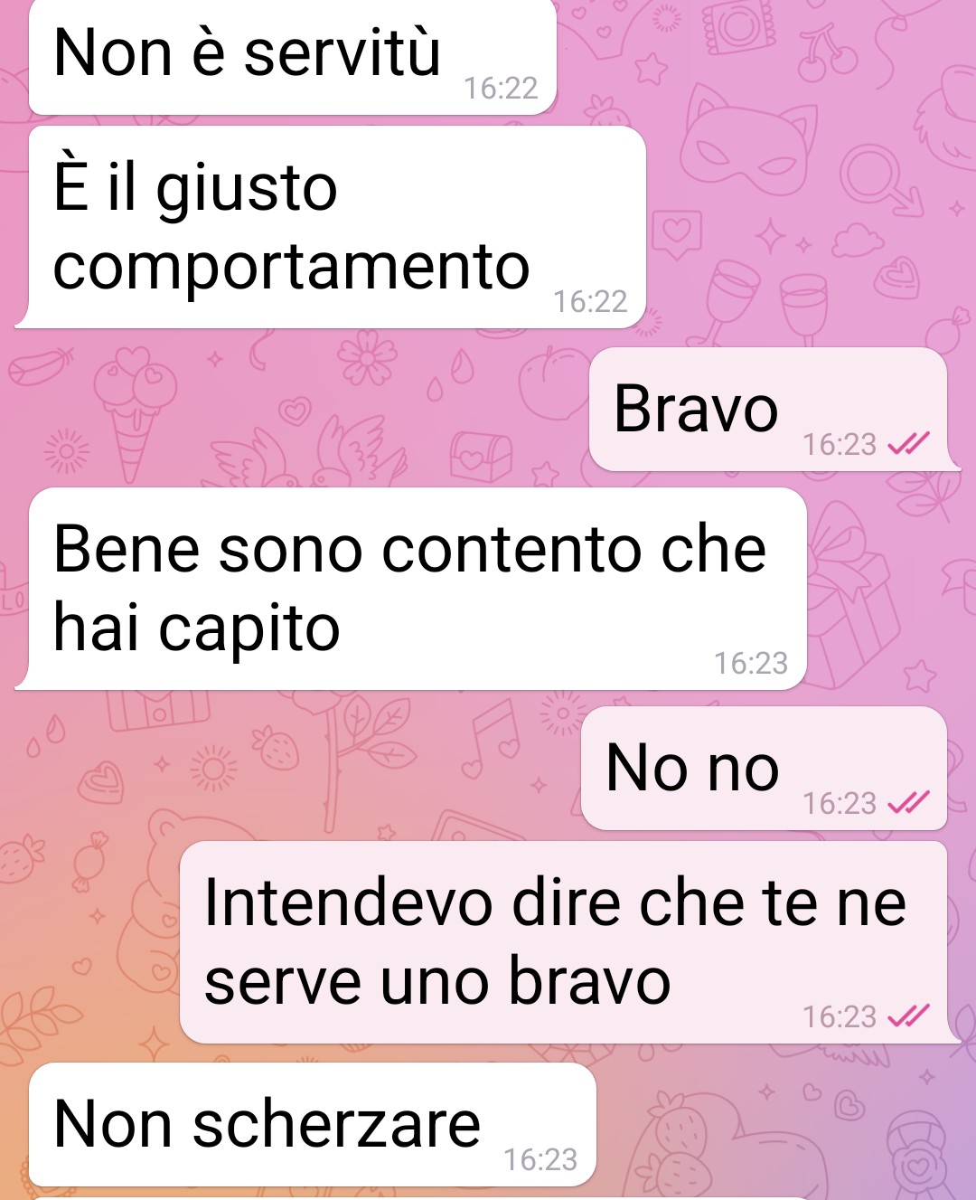
Task: Click the timestamp on 'serve uno bravo' bubble
Action: (840, 1016)
